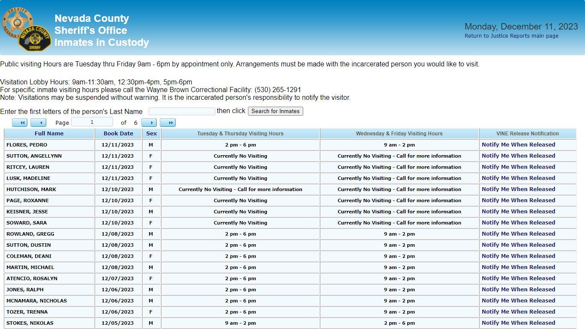Notify Me When Released for MCNAMARA, NICHOLAS
Viewport: 585px width, 329px height.
tap(518, 301)
